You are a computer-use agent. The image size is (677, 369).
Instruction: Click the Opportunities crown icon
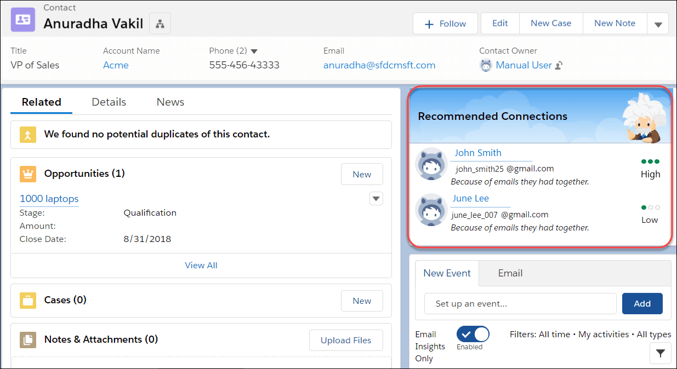28,174
